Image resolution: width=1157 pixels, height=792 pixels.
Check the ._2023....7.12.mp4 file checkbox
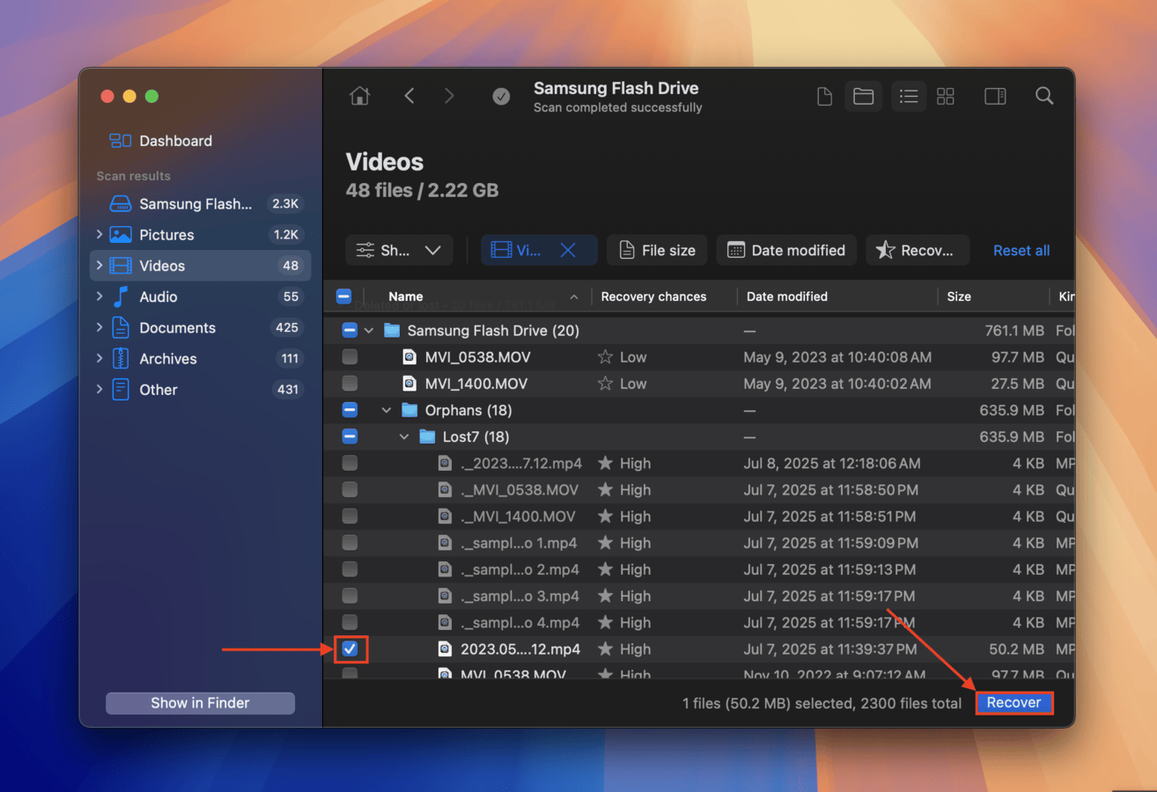pyautogui.click(x=350, y=463)
